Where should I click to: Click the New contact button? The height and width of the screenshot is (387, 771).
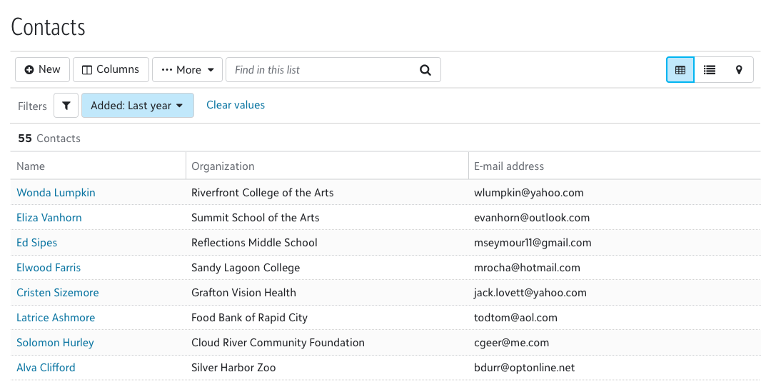[x=42, y=70]
